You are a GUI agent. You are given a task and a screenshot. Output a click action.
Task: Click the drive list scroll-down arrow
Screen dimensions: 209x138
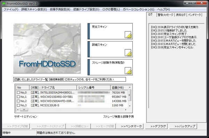[130, 106]
